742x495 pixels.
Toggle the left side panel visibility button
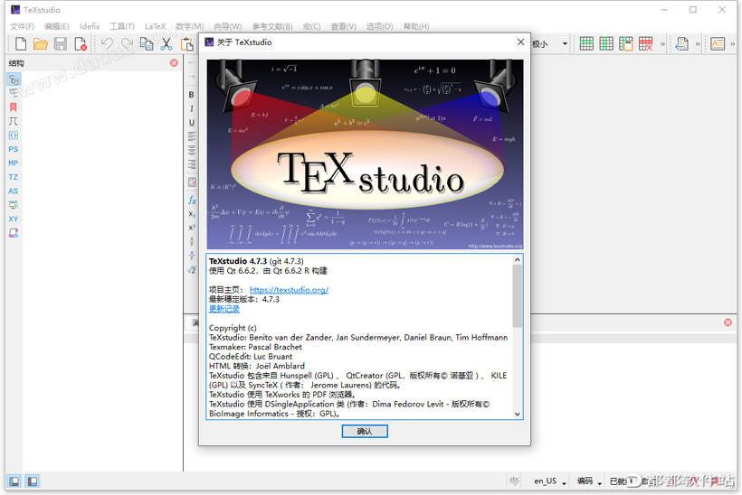(14, 481)
